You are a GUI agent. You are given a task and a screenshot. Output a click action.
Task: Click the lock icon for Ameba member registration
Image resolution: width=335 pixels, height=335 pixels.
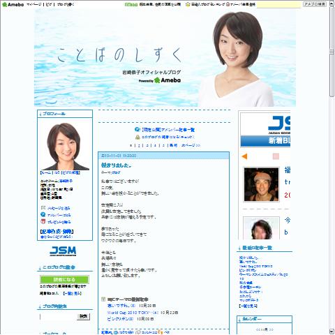pos(228,4)
